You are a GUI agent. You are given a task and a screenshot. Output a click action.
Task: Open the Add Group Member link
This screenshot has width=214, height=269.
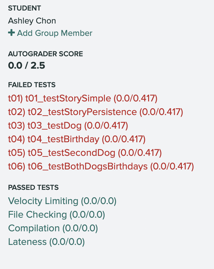coord(54,33)
